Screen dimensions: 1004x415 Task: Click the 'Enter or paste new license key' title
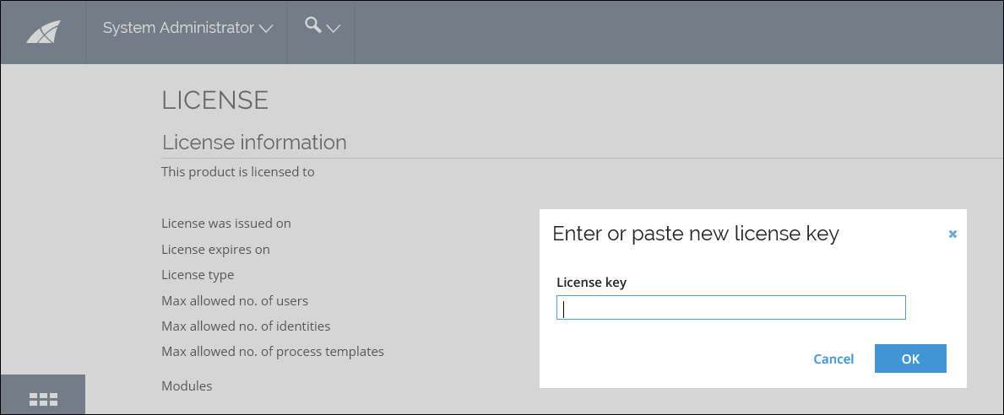click(696, 234)
